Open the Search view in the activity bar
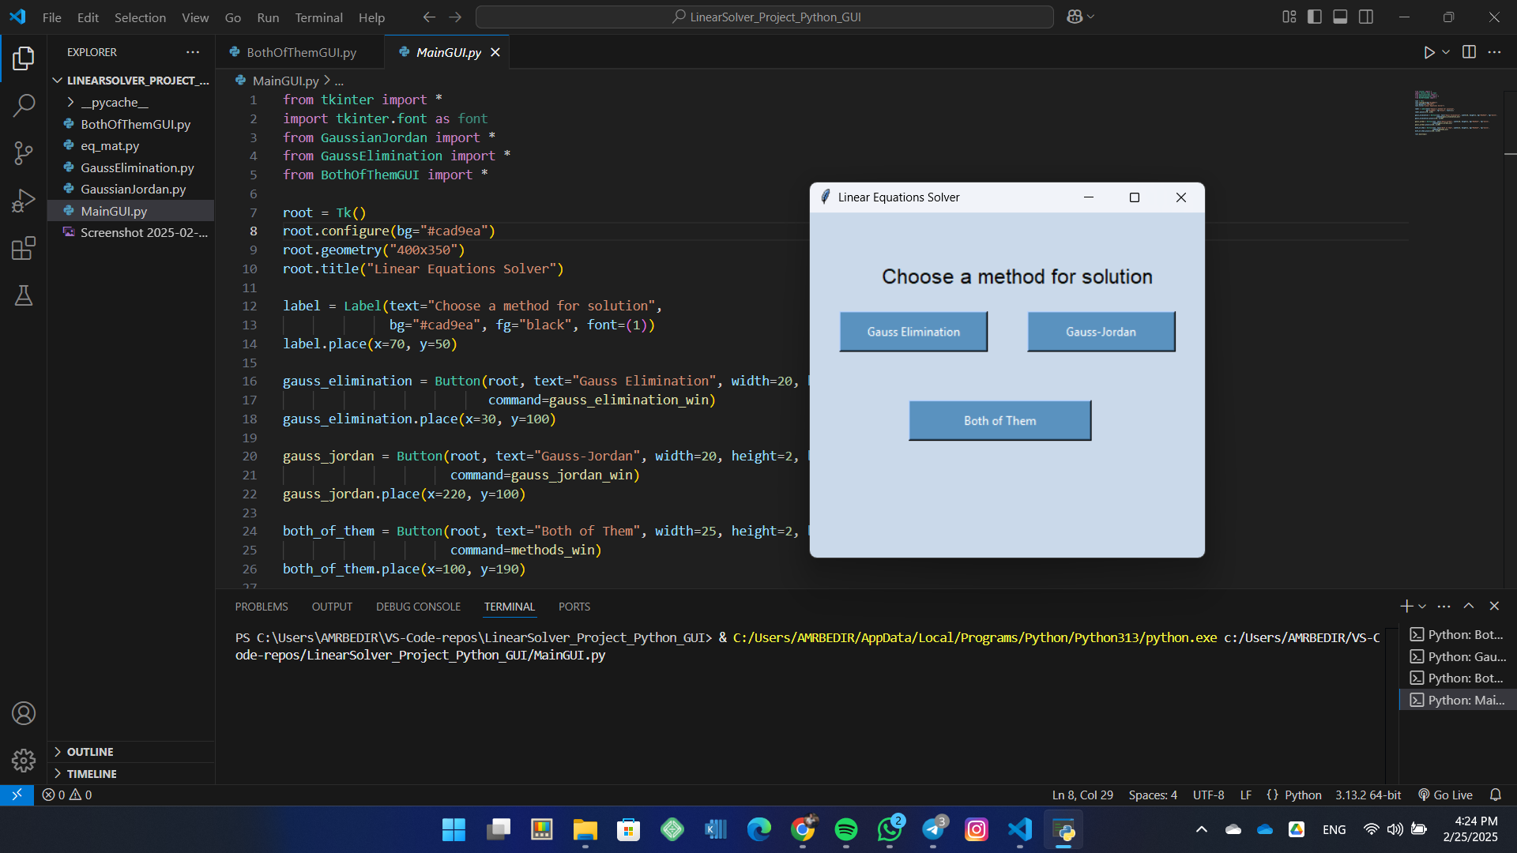This screenshot has width=1517, height=853. (x=24, y=105)
